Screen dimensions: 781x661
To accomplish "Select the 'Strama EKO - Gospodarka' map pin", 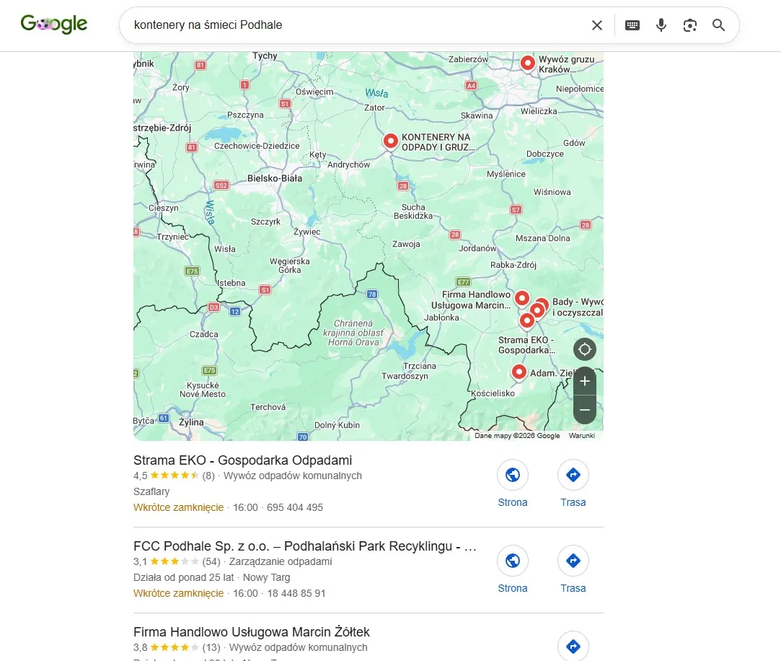I will [x=526, y=320].
